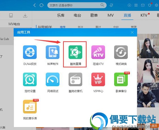Image resolution: width=159 pixels, height=130 pixels.
Task: Focus the song search box
Action: click(x=77, y=5)
